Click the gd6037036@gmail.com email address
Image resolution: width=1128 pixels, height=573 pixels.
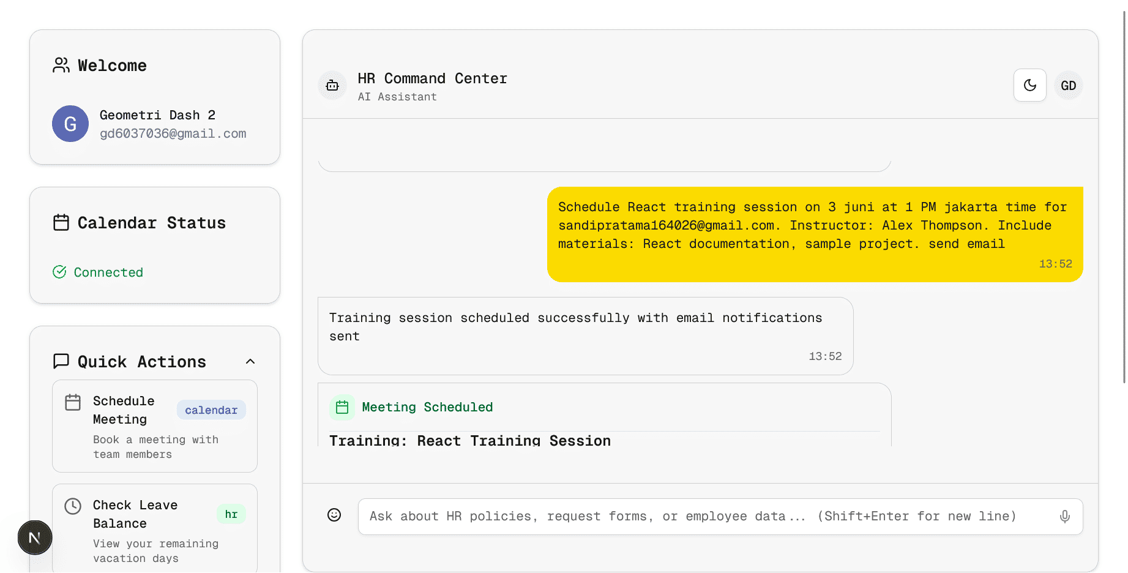click(x=173, y=133)
